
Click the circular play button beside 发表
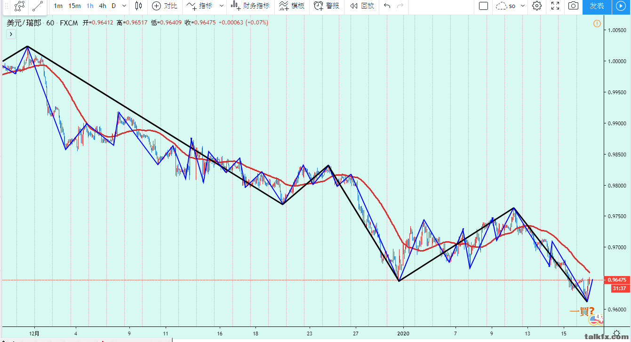click(621, 6)
